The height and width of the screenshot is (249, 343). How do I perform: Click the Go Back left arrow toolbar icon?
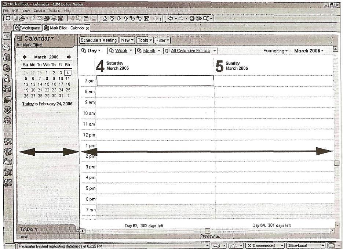171,19
